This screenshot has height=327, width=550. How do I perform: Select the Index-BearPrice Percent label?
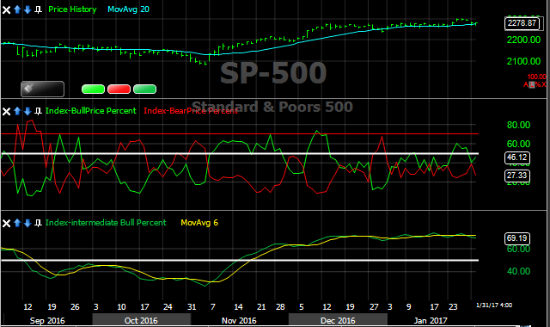191,111
